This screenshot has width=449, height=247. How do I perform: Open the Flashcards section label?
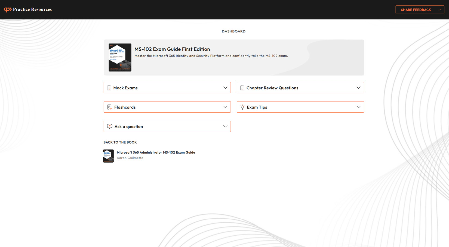point(125,107)
